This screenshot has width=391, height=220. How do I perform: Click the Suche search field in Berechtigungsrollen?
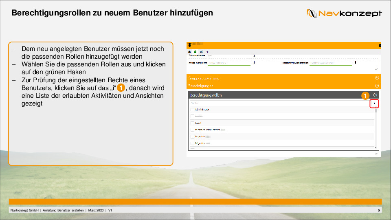pos(279,103)
